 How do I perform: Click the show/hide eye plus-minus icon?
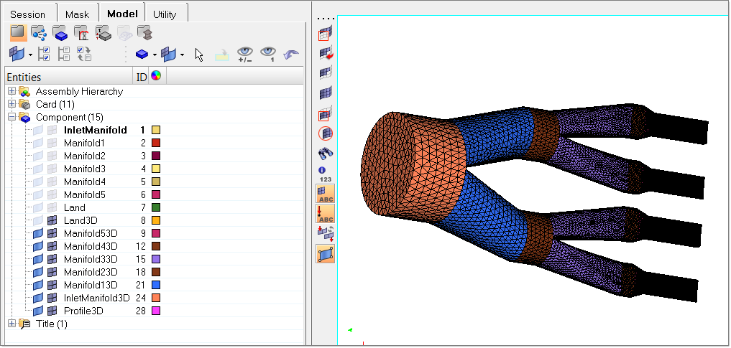coord(246,55)
